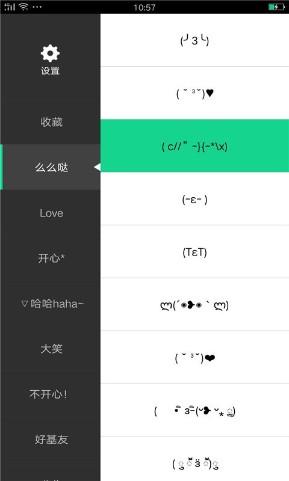
Task: Choose the 哈哈haha~ category
Action: tap(51, 304)
